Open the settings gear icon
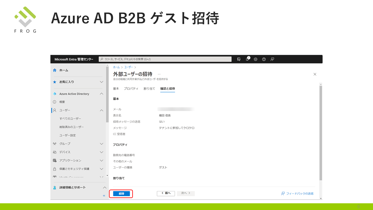Image resolution: width=373 pixels, height=210 pixels. [x=256, y=59]
